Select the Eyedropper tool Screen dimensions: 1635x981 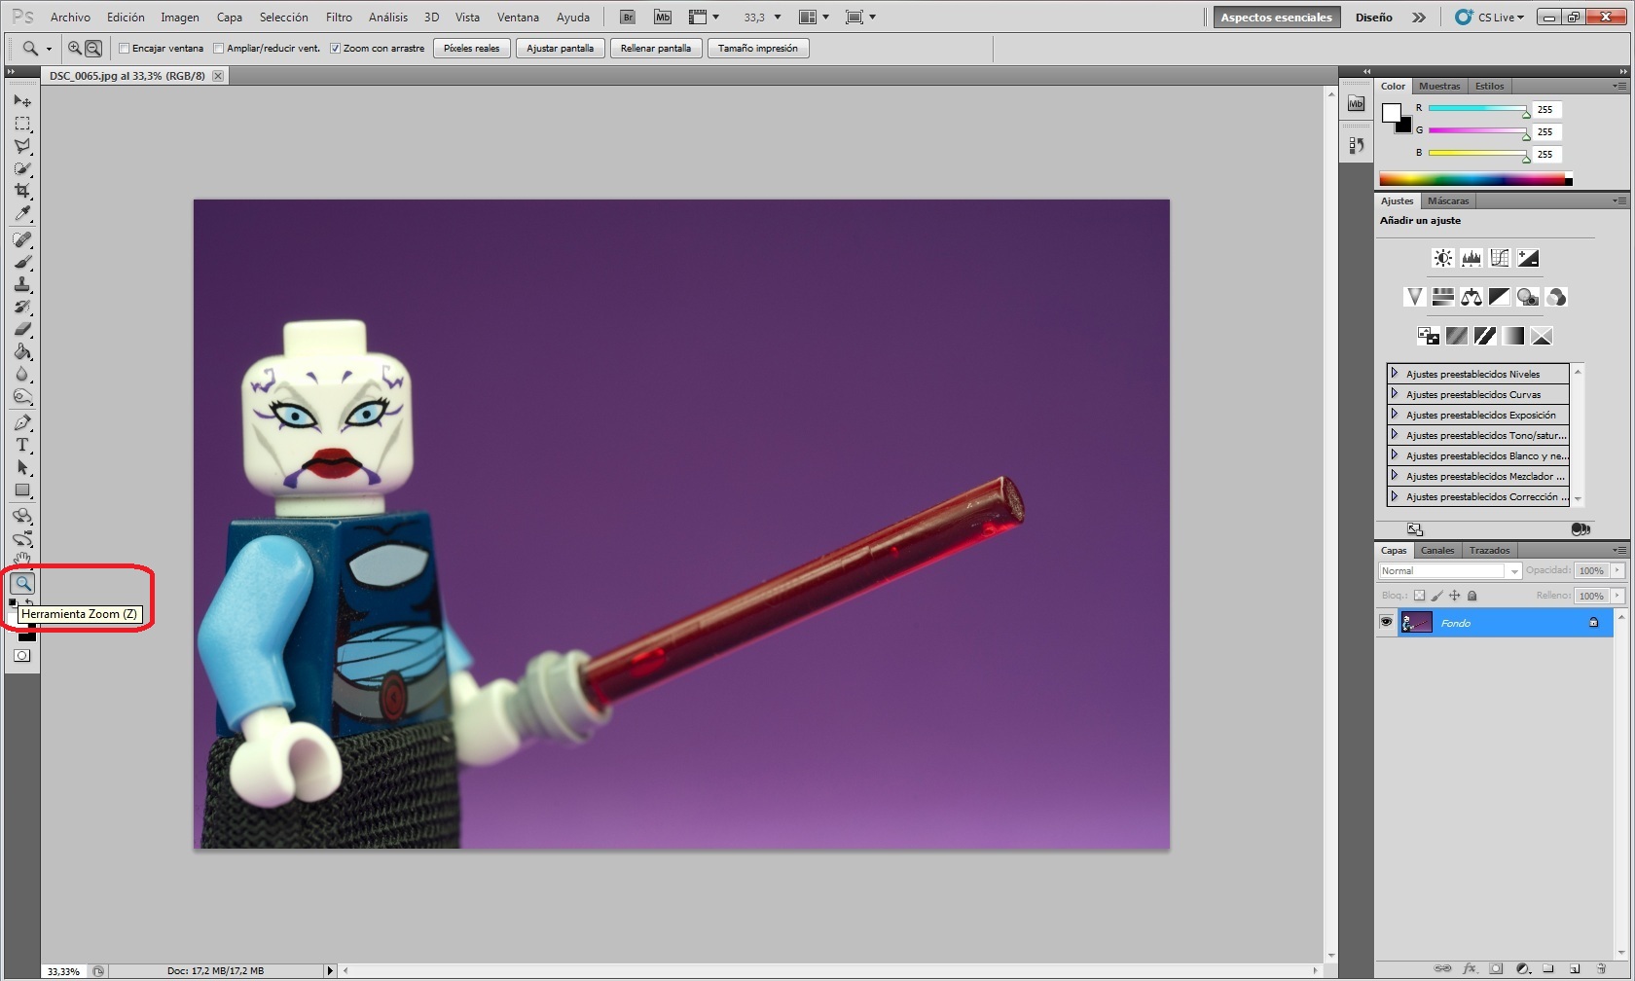(22, 214)
